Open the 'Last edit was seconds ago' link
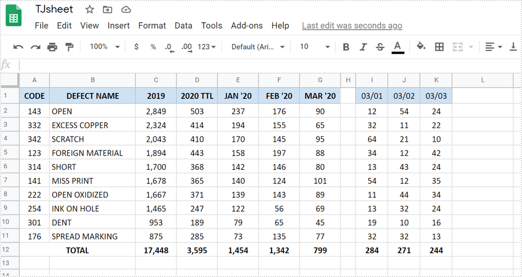The height and width of the screenshot is (277, 522). (x=352, y=25)
